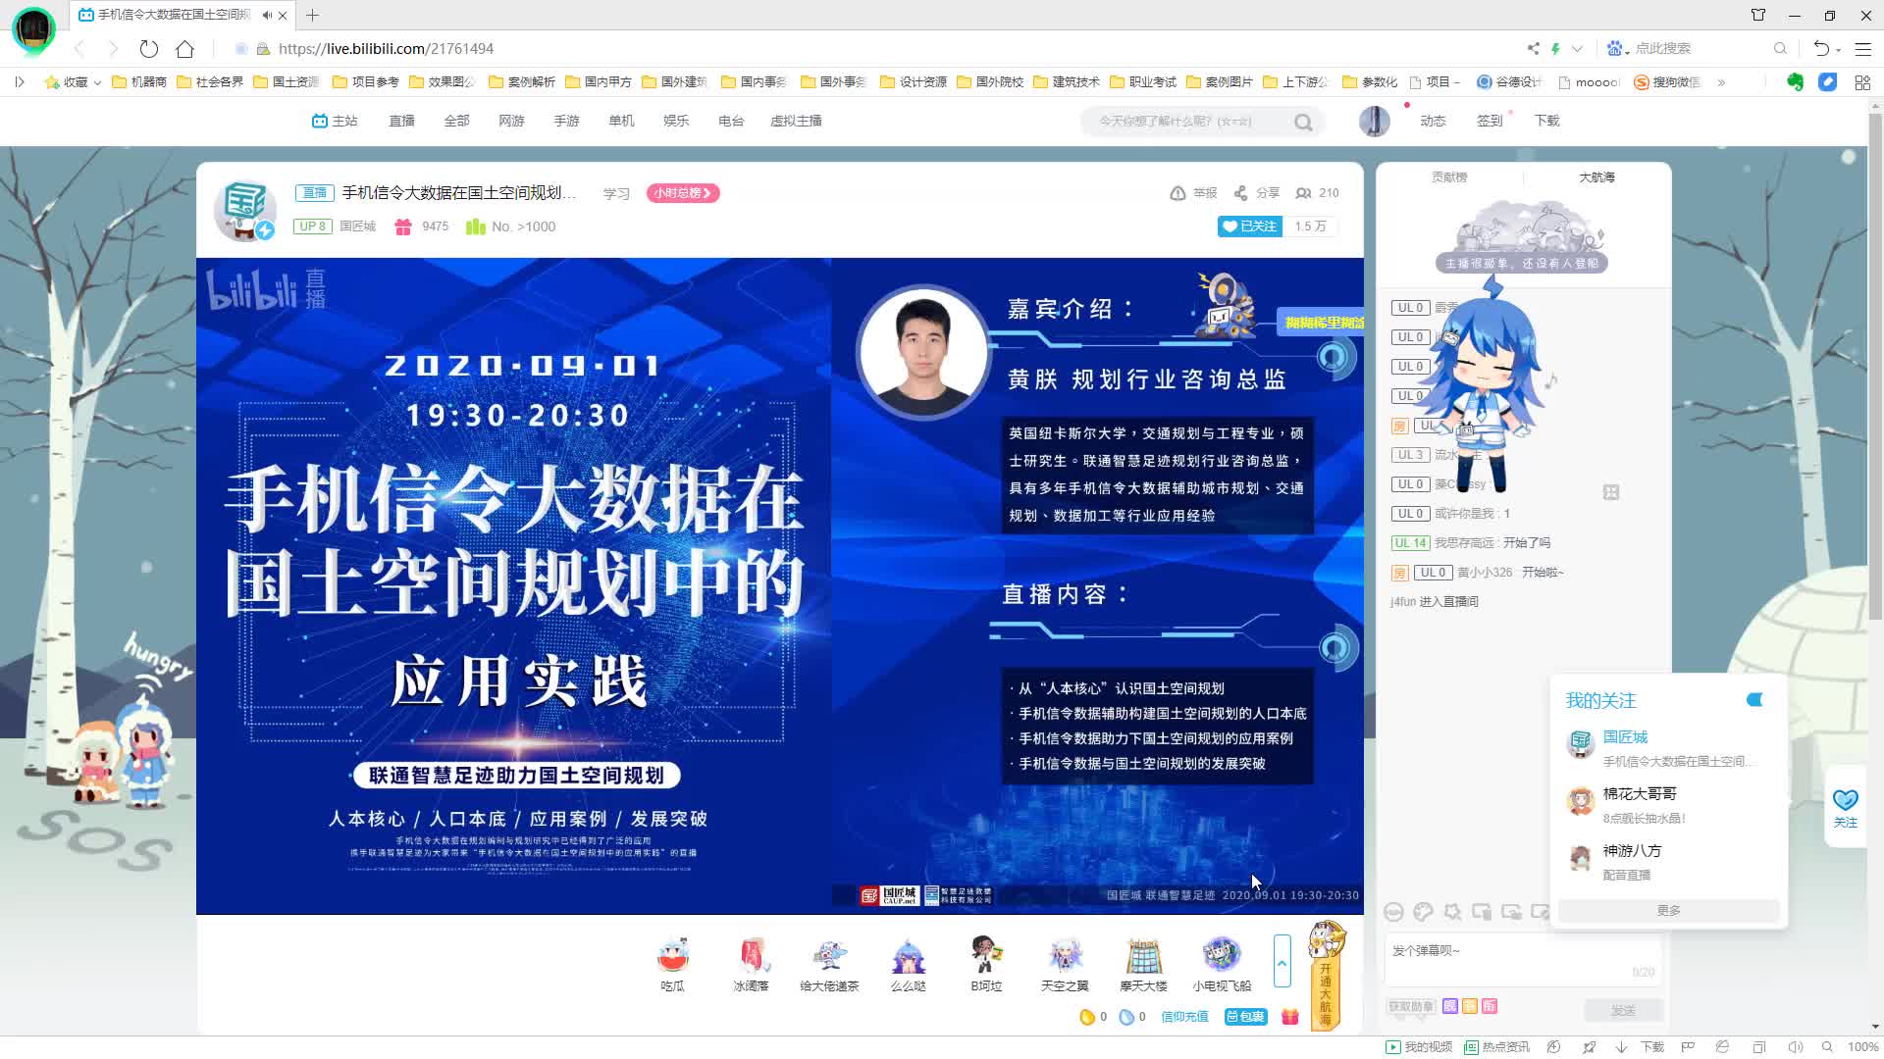The height and width of the screenshot is (1059, 1884).
Task: Go to 主站 main site
Action: click(x=335, y=121)
